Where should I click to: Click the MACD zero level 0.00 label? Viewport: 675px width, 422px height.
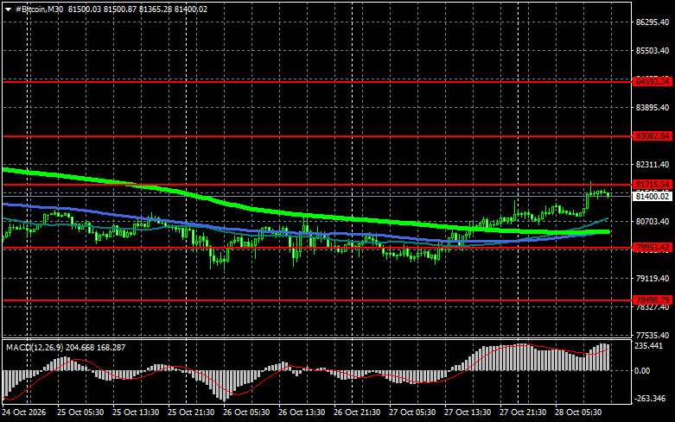(x=642, y=370)
